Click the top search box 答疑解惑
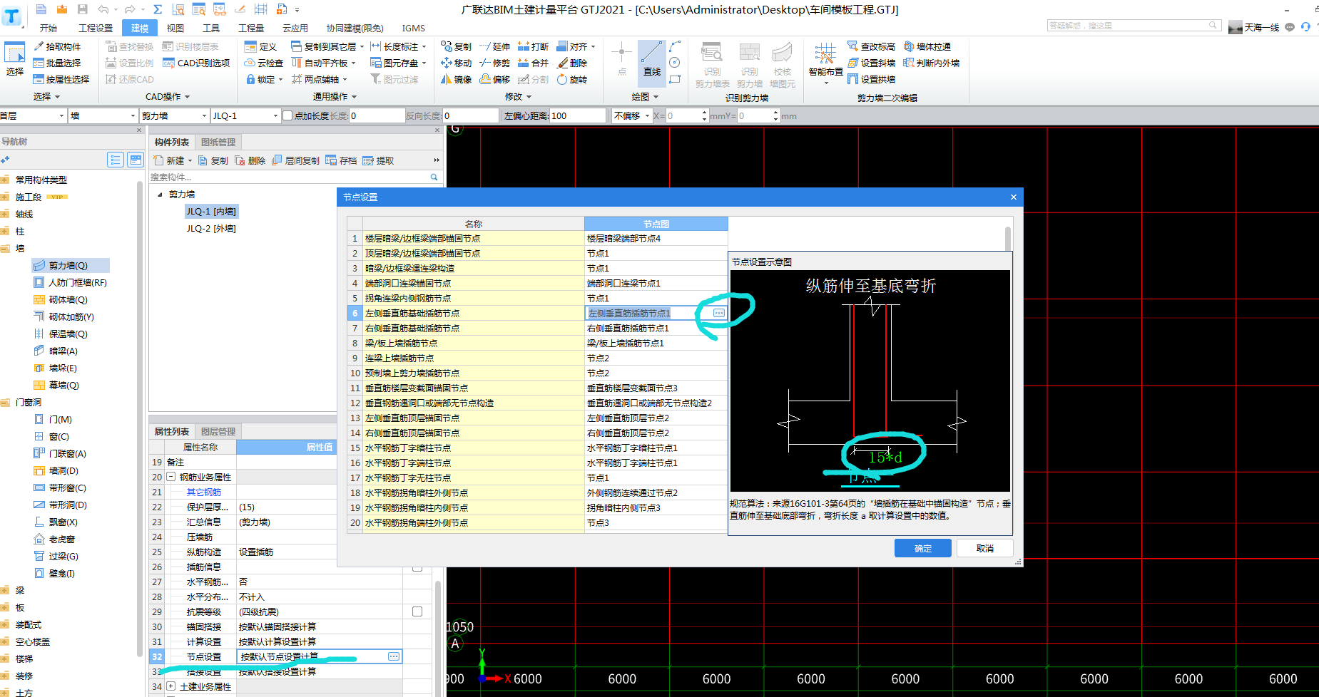This screenshot has height=697, width=1319. 1134,26
